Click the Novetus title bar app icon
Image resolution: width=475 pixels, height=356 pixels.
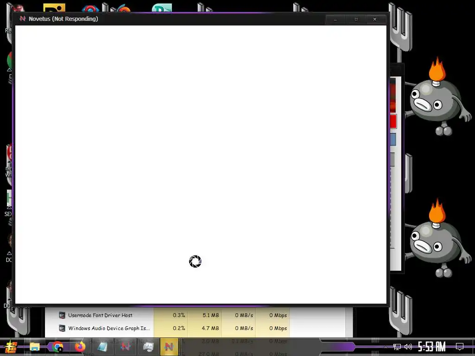22,19
